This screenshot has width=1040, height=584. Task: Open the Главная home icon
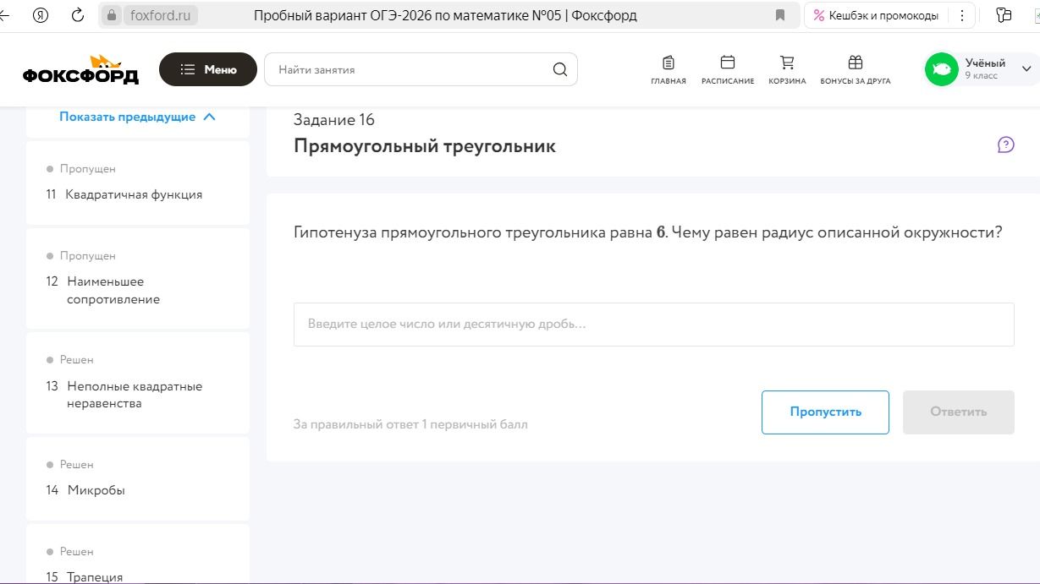click(x=669, y=63)
